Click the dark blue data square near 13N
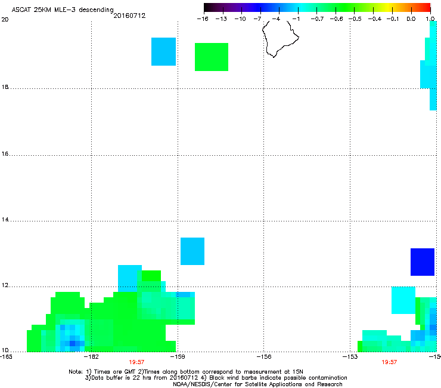The width and height of the screenshot is (441, 388). pyautogui.click(x=423, y=262)
